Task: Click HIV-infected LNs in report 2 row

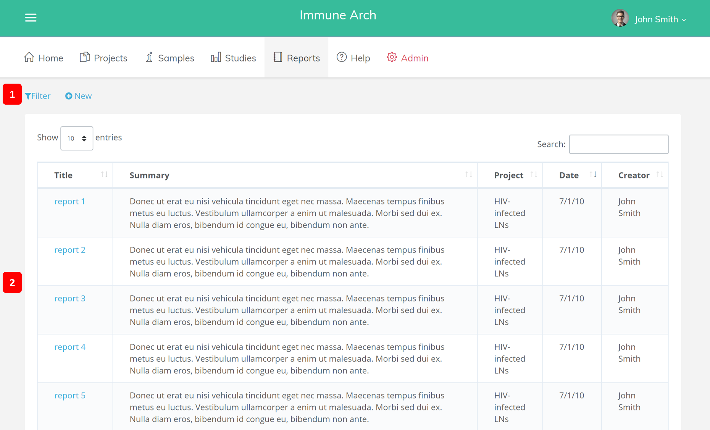Action: [510, 262]
